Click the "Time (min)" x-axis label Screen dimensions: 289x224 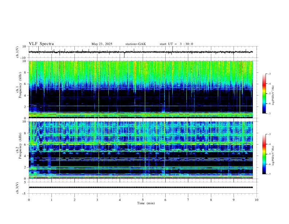[146, 203]
